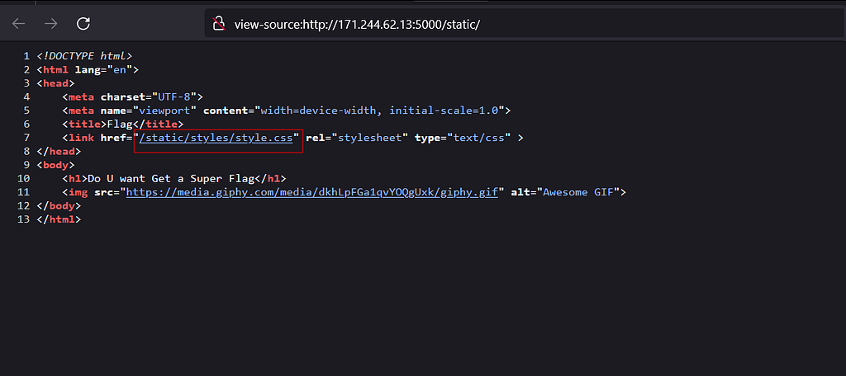Click the rel="stylesheet" attribute text
This screenshot has height=376, width=846.
(x=357, y=138)
